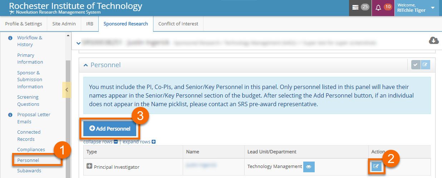Collapse the Personnel panel chevron
Image resolution: width=442 pixels, height=178 pixels.
point(85,65)
